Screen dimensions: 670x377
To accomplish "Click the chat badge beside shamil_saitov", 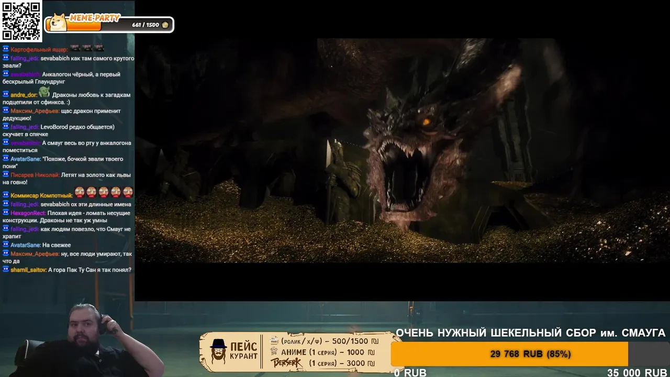I will (x=6, y=270).
